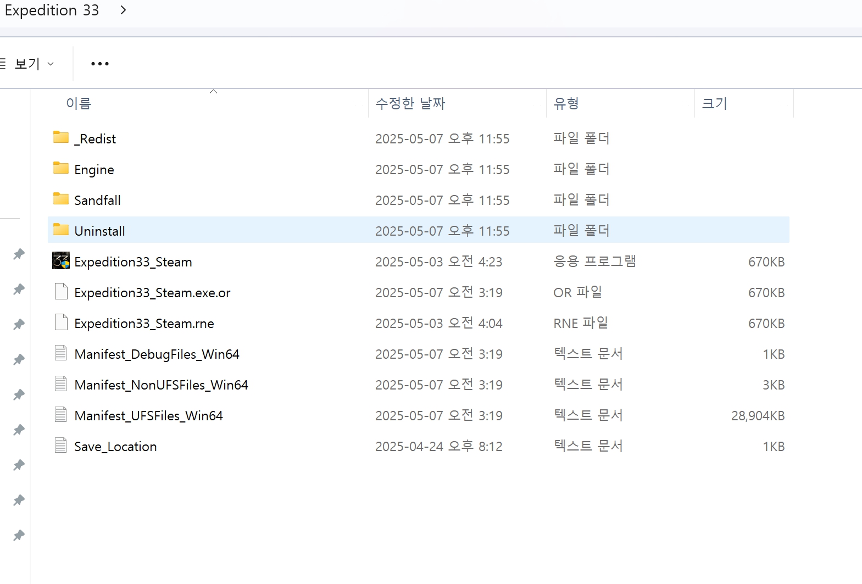This screenshot has width=862, height=584.
Task: Click the Expedition33_Steam.rne file icon
Action: [x=61, y=322]
